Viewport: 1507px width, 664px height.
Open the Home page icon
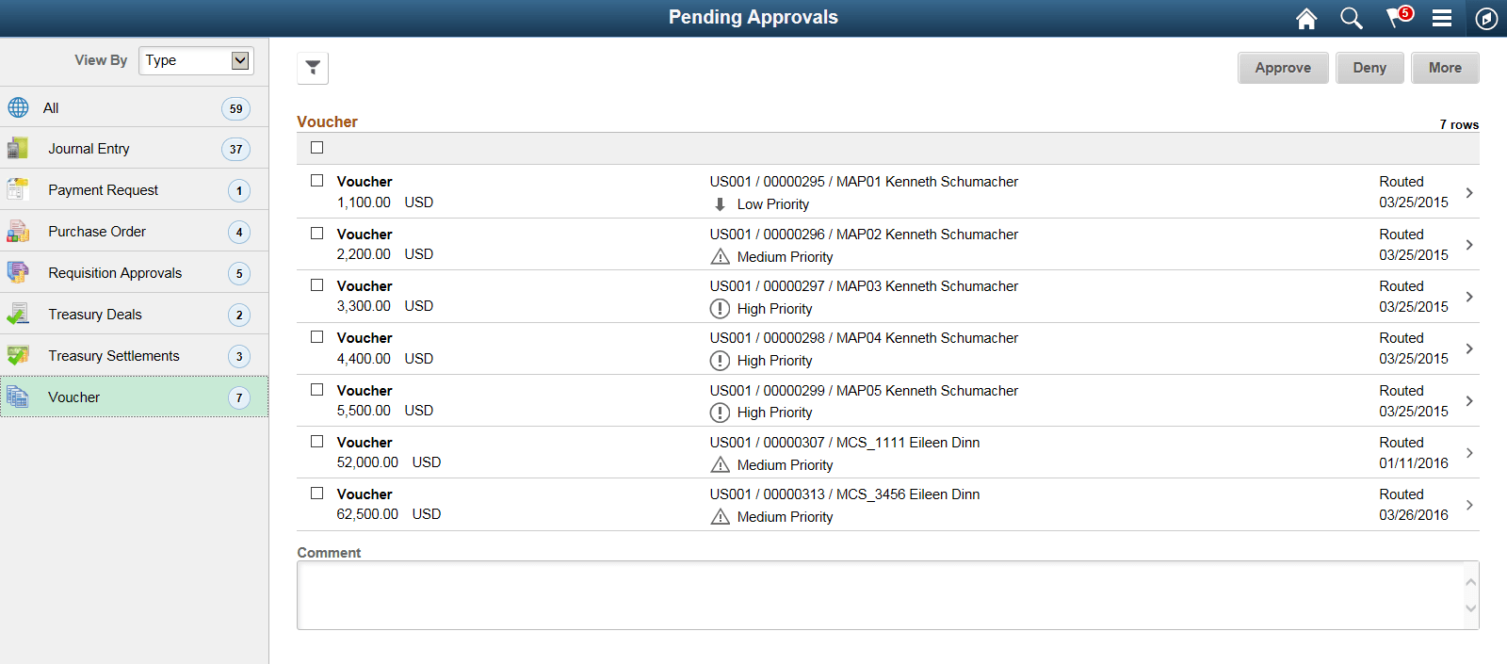(1306, 18)
